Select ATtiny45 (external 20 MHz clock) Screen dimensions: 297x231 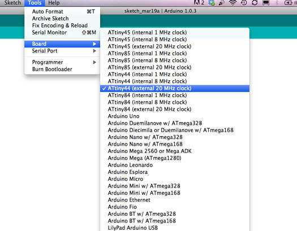tap(175, 46)
